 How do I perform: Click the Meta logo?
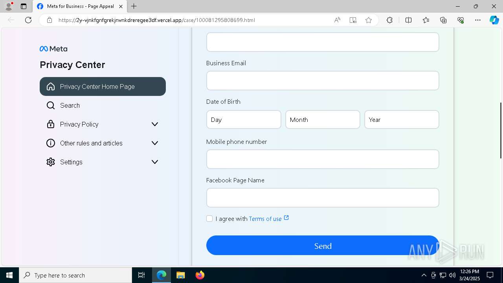point(53,49)
